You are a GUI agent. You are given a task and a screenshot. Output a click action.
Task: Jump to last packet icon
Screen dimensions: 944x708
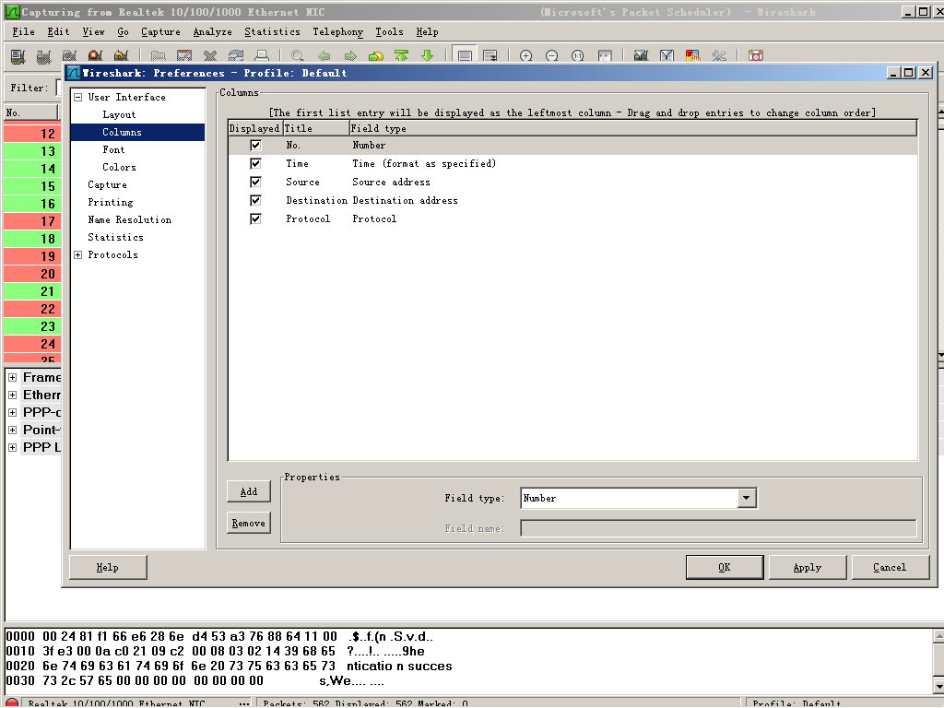tap(428, 56)
